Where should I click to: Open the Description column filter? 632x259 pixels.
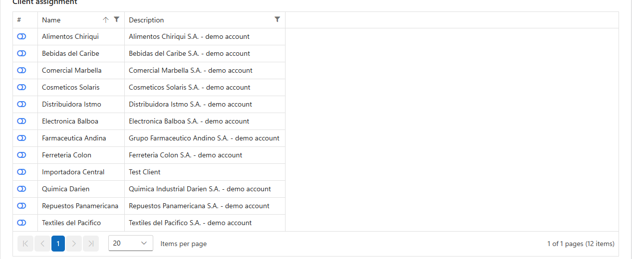(x=278, y=19)
